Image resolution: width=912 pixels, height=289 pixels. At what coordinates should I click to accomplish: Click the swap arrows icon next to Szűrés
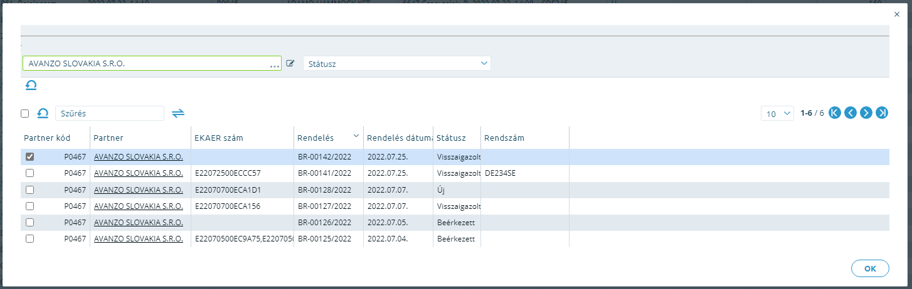[178, 113]
